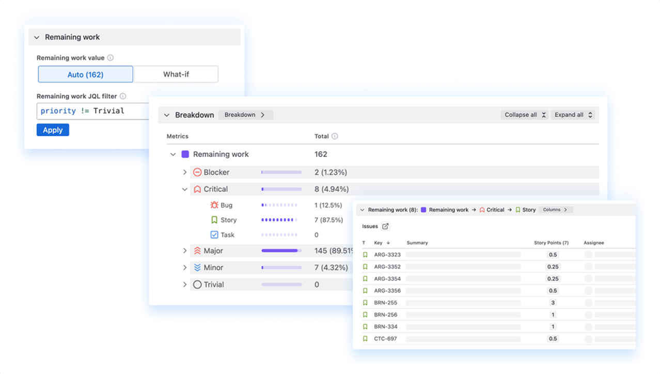Open issues in new window icon

(385, 226)
